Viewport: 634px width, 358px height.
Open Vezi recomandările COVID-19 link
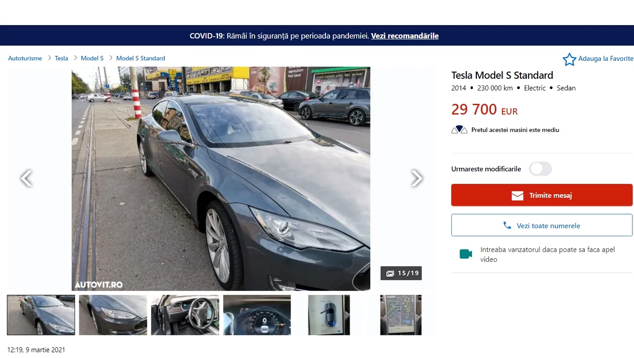coord(405,36)
